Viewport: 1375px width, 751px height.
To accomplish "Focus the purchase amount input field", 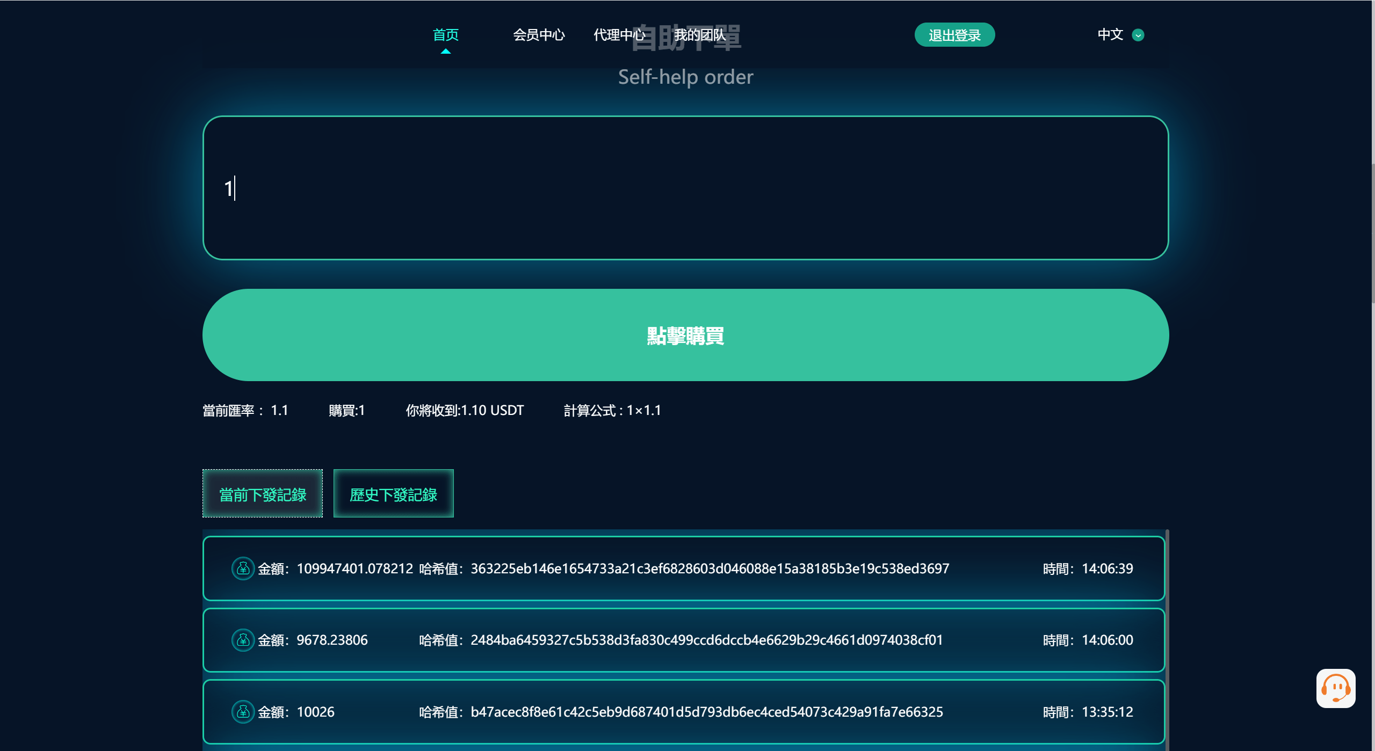I will (685, 188).
